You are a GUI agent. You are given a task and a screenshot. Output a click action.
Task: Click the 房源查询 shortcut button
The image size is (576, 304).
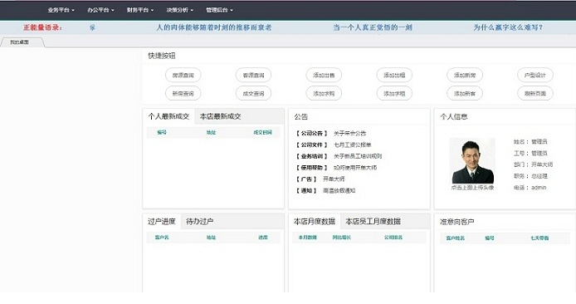coord(183,75)
